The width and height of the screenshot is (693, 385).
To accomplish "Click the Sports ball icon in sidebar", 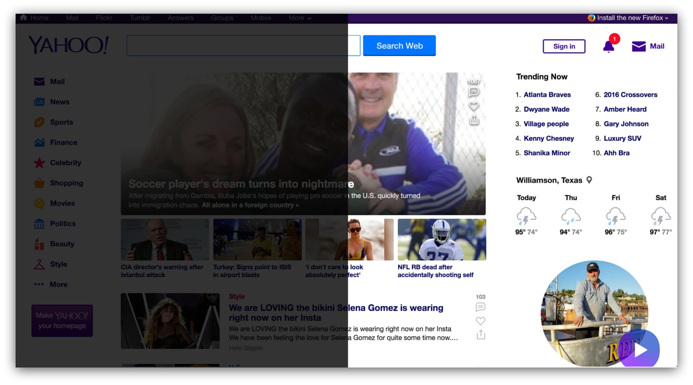I will (x=39, y=122).
